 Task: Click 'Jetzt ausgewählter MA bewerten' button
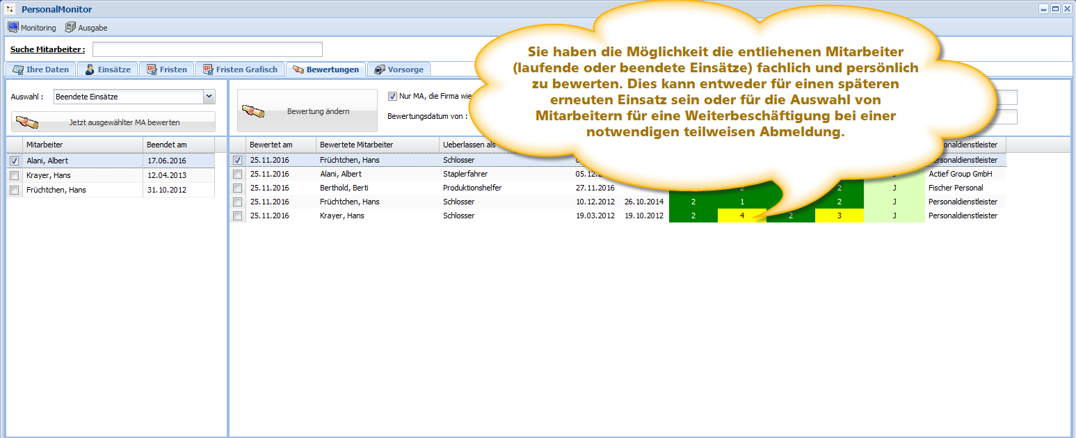coord(113,122)
